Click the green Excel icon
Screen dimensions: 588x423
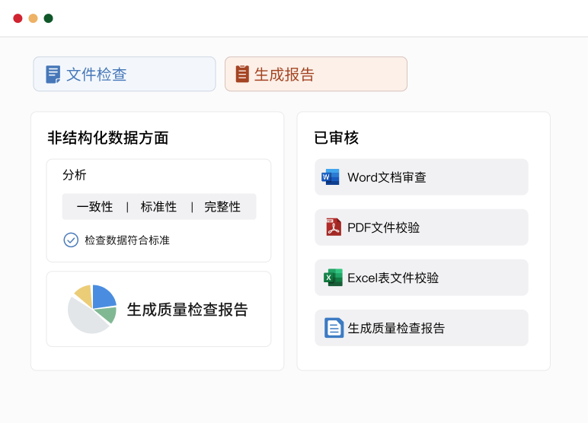pyautogui.click(x=333, y=278)
